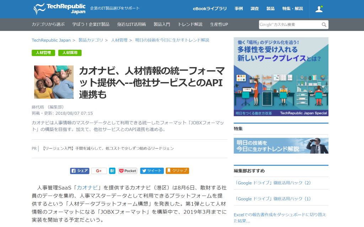364x227 pixels.
Task: Click the 特集 sidebar heading
Action: point(238,129)
